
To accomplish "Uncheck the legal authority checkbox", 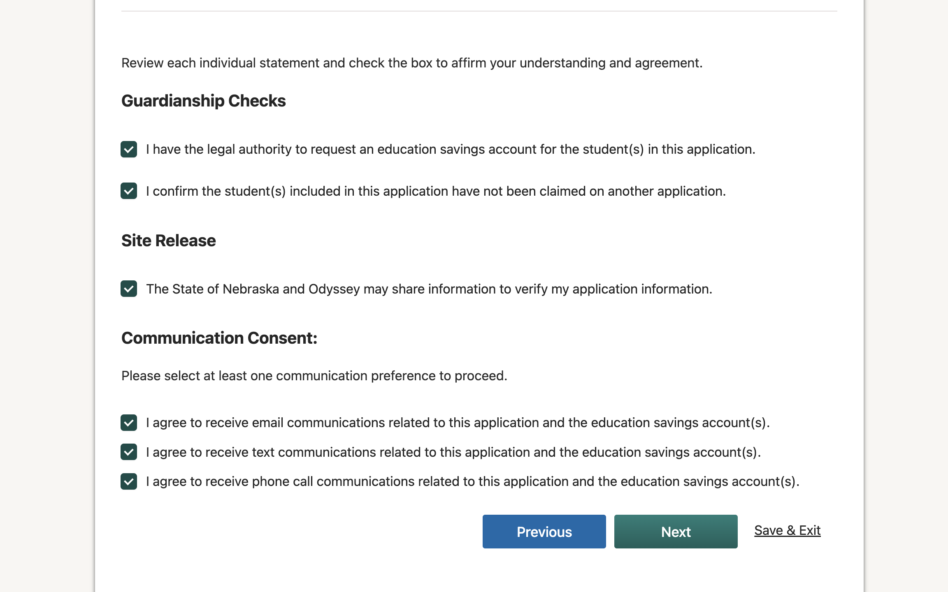I will coord(129,149).
